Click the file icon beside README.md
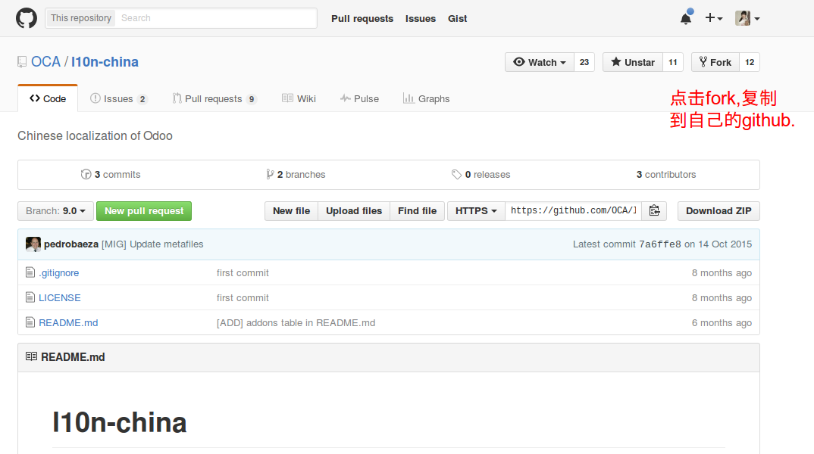Viewport: 814px width, 454px height. pyautogui.click(x=30, y=322)
